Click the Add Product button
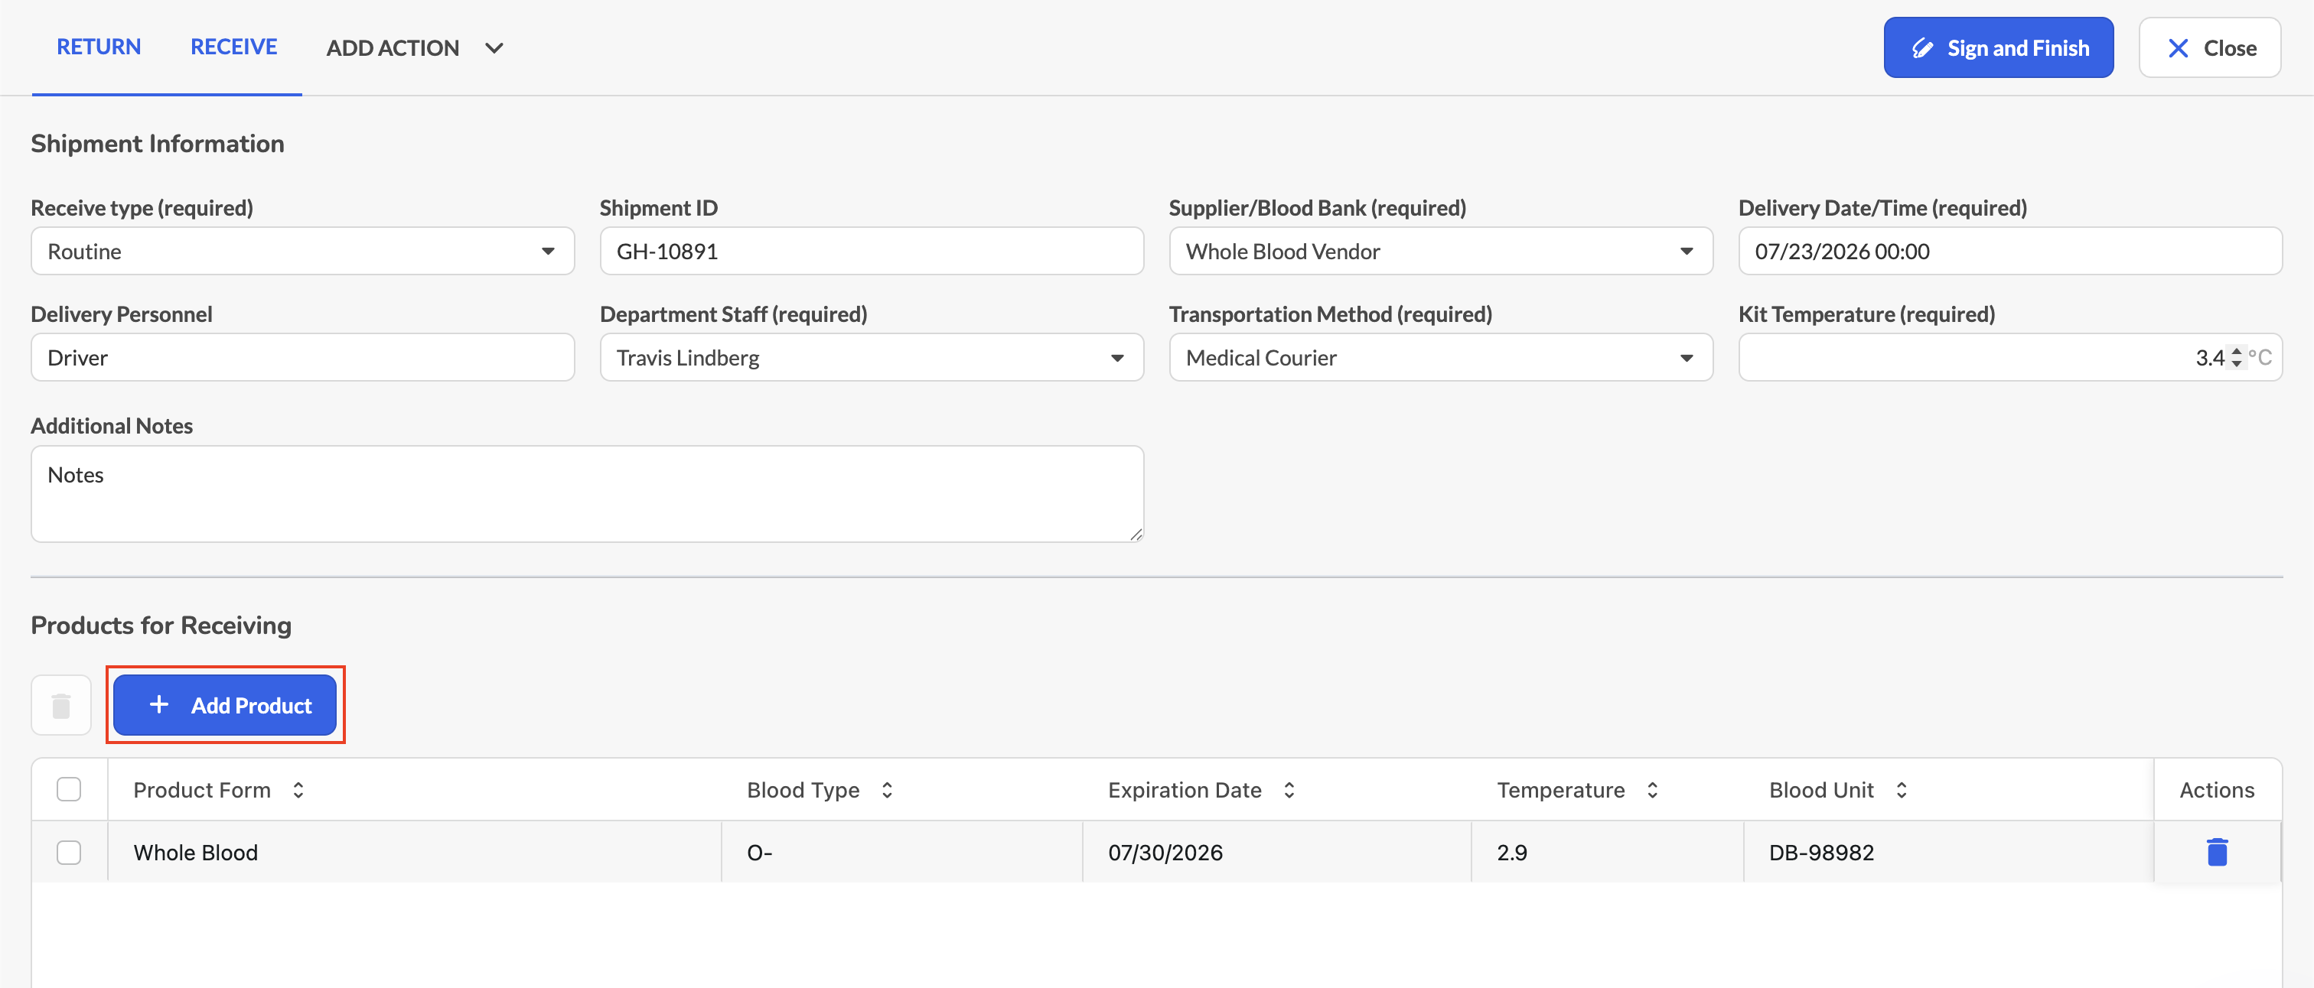The height and width of the screenshot is (988, 2314). coord(226,705)
